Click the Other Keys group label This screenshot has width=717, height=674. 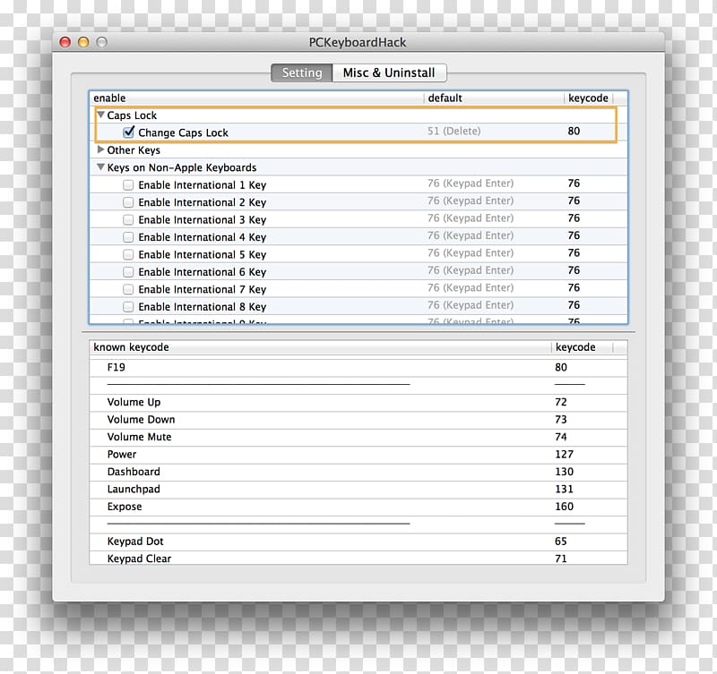(134, 150)
